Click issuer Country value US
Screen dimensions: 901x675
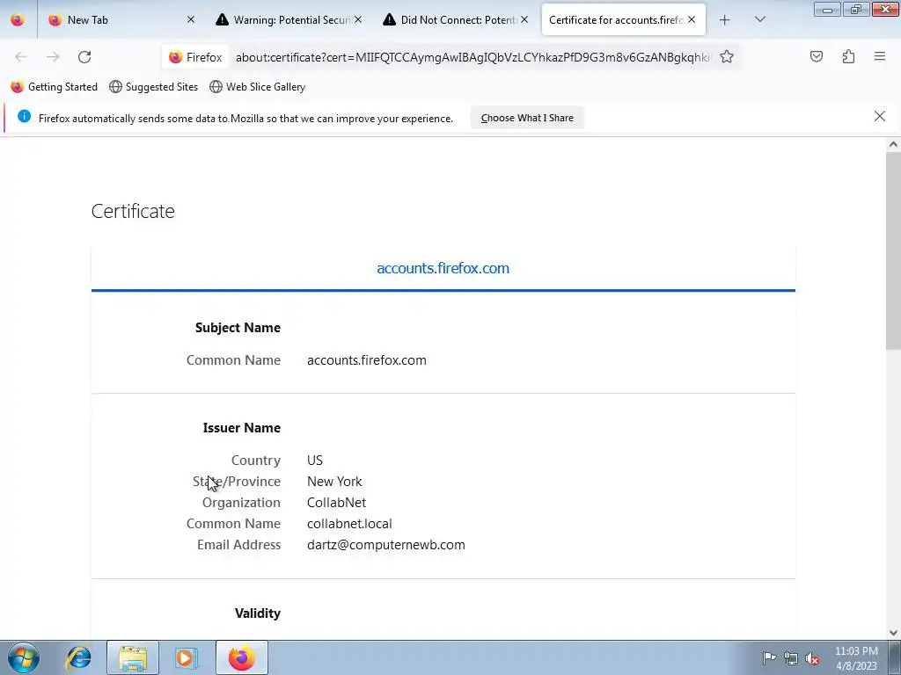315,461
